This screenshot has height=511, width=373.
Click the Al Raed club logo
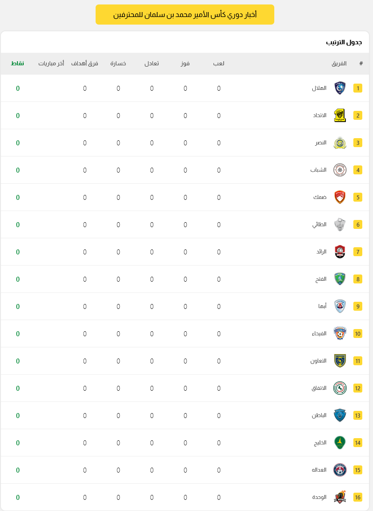point(340,252)
